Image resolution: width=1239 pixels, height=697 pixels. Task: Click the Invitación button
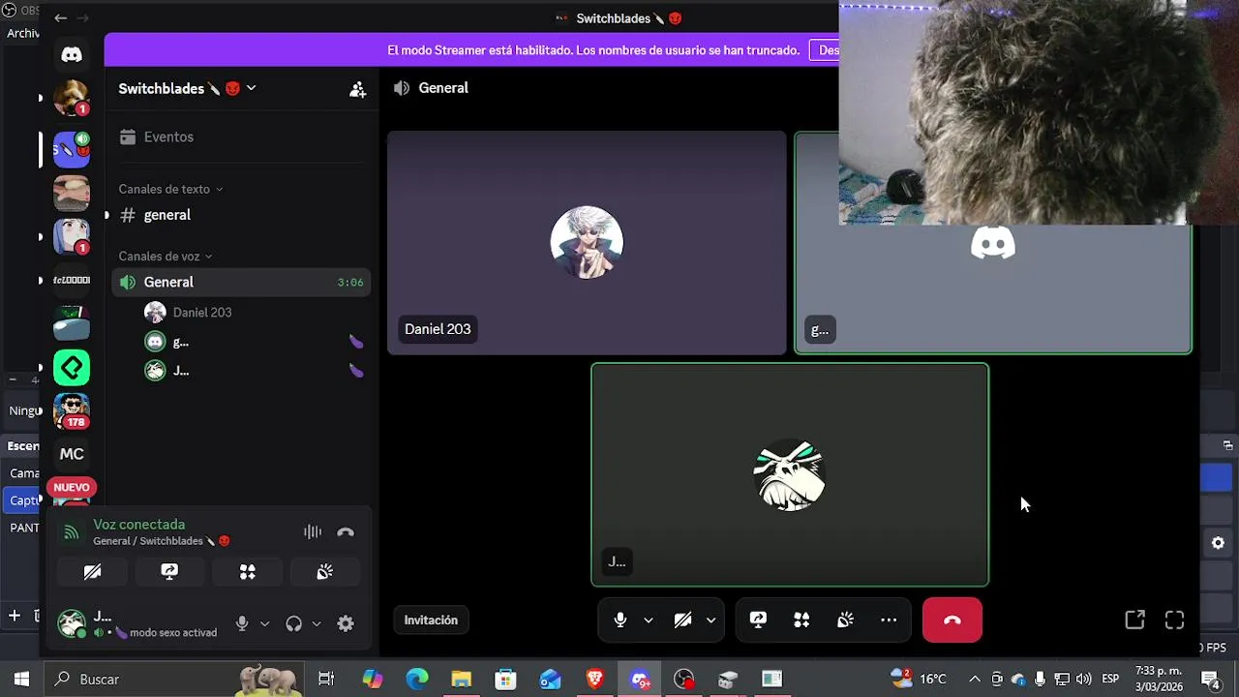point(431,621)
